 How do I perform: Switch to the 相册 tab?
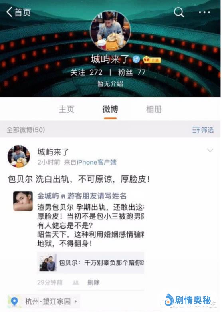[x=154, y=109]
